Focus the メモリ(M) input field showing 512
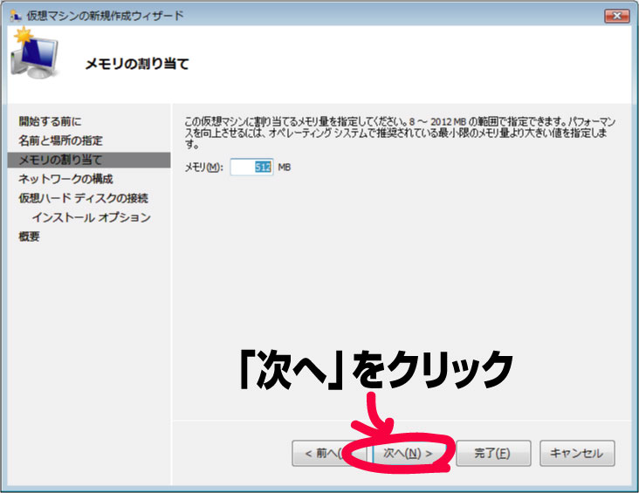 coord(251,167)
